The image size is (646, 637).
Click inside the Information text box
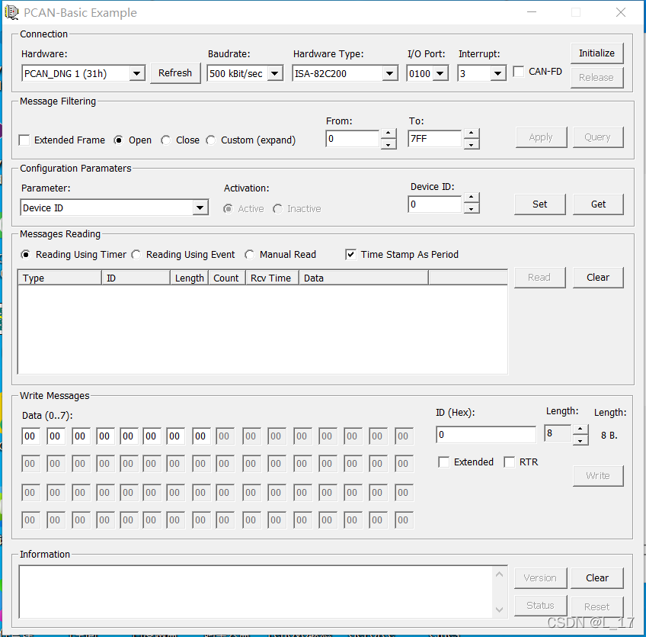[255, 592]
